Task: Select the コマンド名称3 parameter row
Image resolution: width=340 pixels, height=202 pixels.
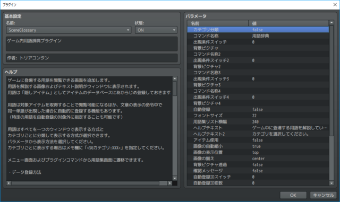Action: [258, 73]
